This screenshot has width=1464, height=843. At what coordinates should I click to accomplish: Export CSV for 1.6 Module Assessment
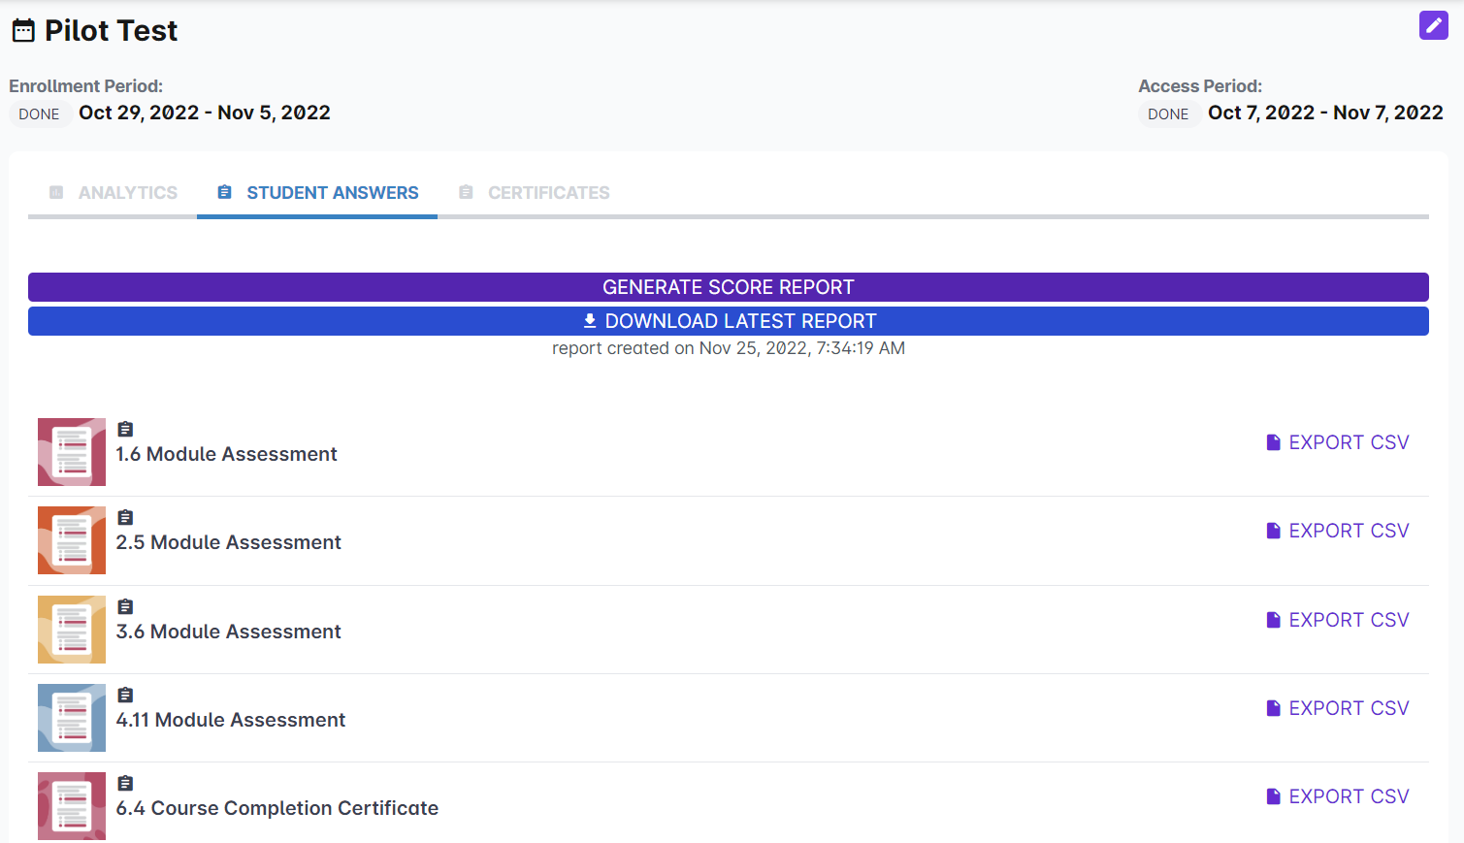tap(1338, 442)
